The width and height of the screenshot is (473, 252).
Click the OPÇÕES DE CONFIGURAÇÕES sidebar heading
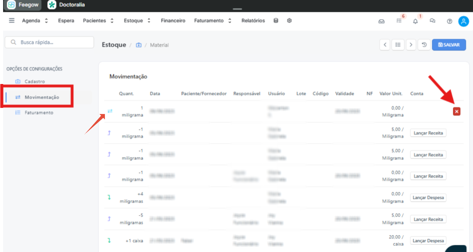(34, 69)
